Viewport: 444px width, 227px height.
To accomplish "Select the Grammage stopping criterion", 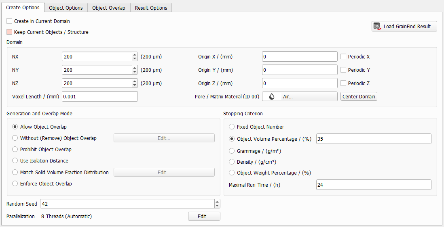I will [x=232, y=151].
